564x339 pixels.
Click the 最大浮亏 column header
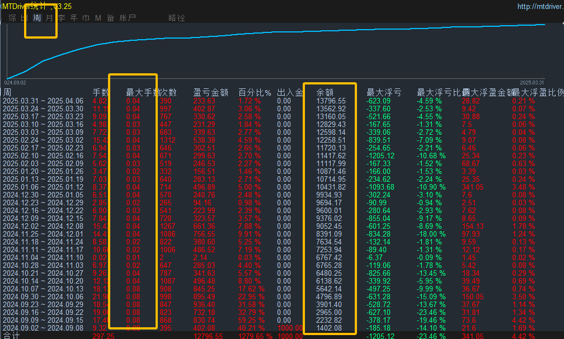[x=384, y=92]
